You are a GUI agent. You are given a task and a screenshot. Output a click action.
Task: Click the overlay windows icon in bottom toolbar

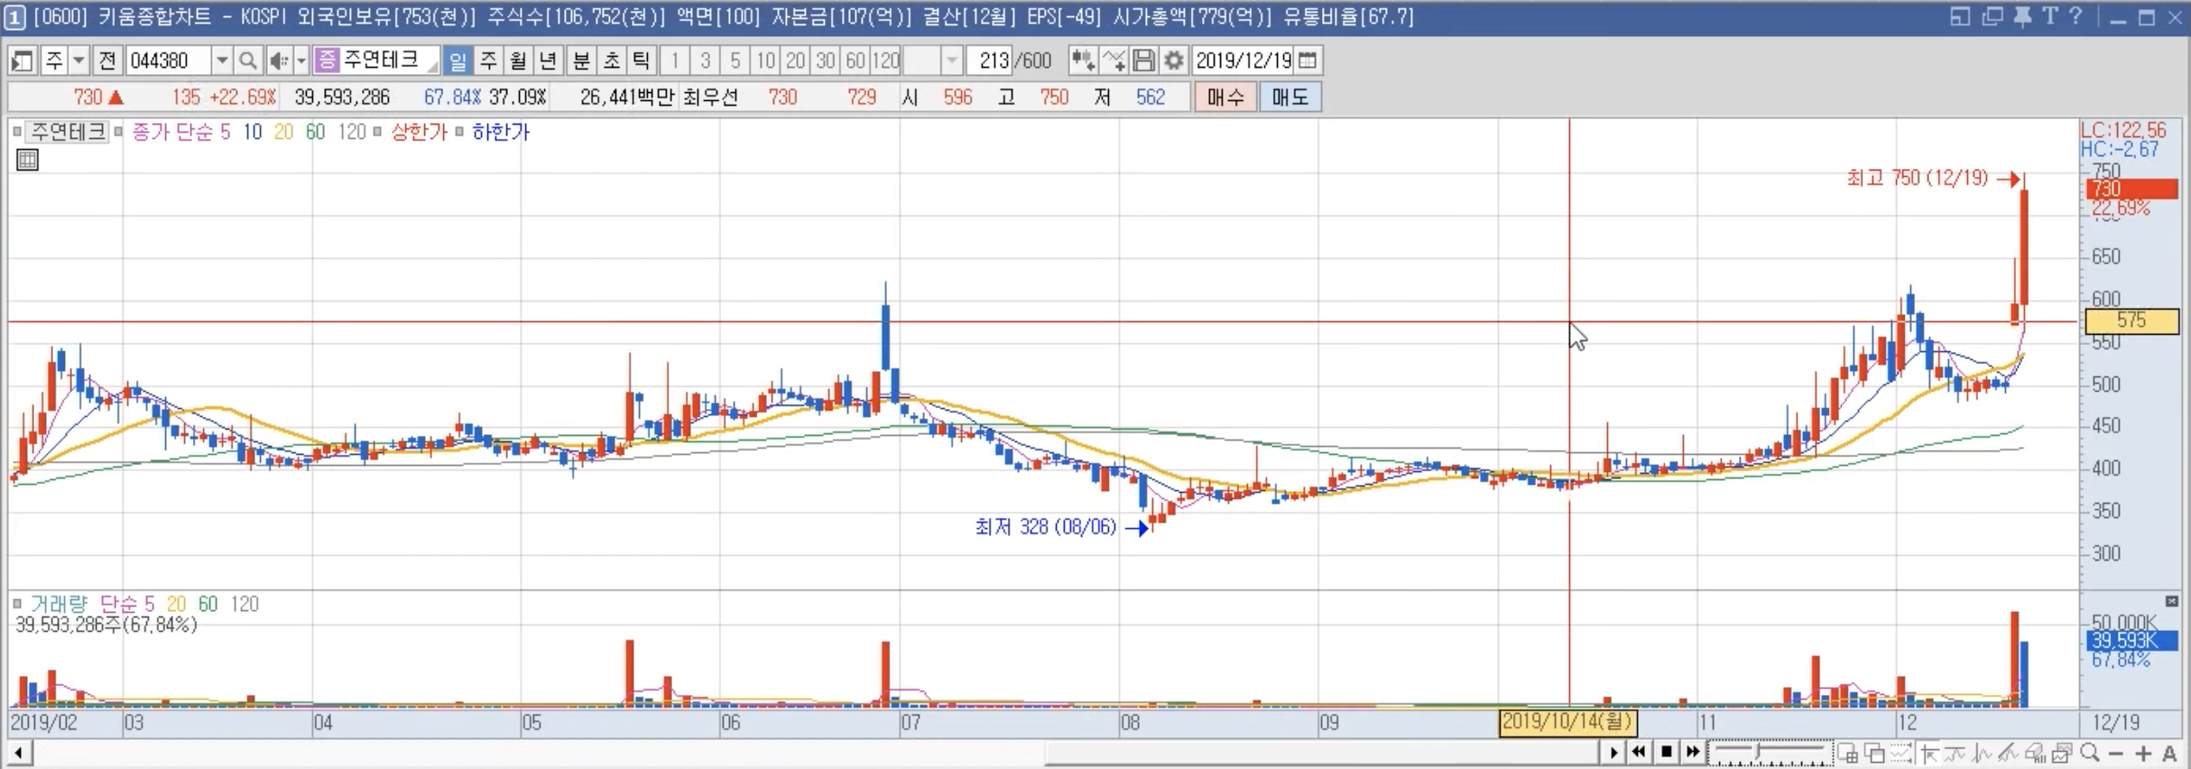1874,752
